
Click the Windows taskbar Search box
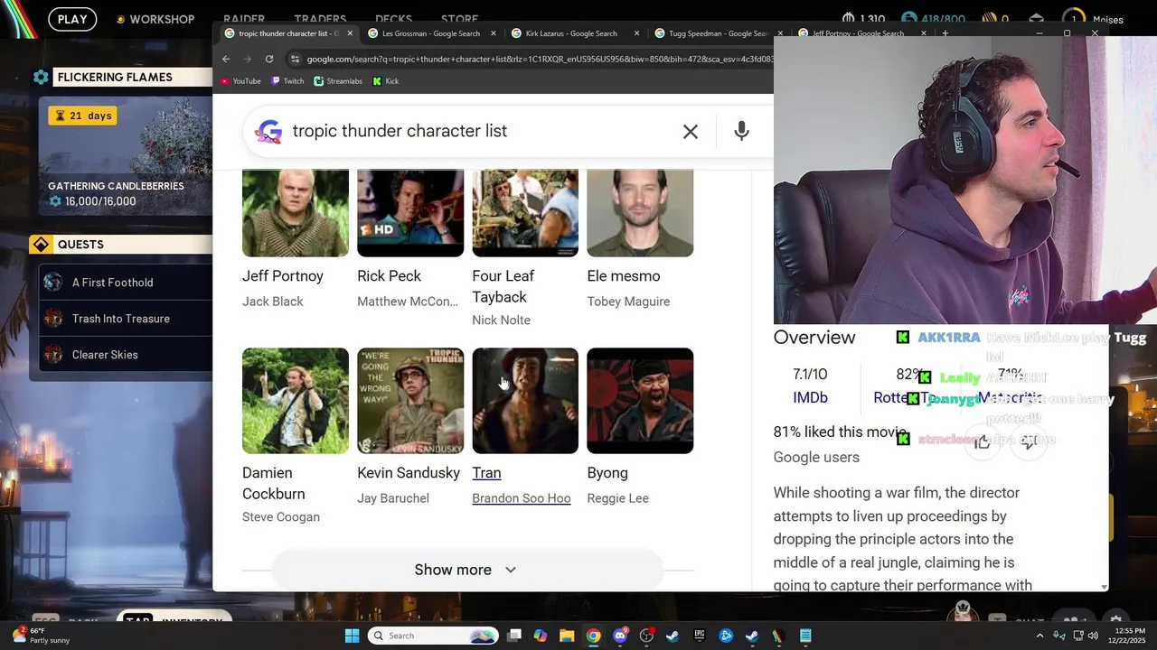pyautogui.click(x=434, y=636)
